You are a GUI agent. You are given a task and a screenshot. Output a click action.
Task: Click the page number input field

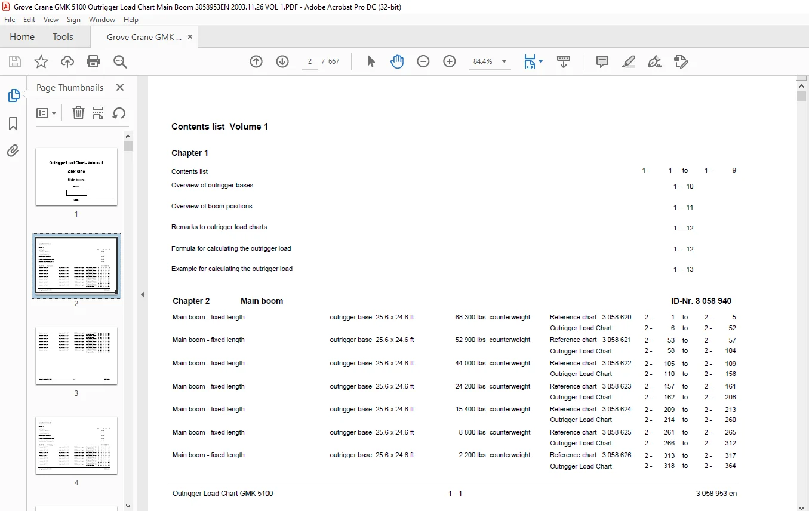(x=310, y=61)
